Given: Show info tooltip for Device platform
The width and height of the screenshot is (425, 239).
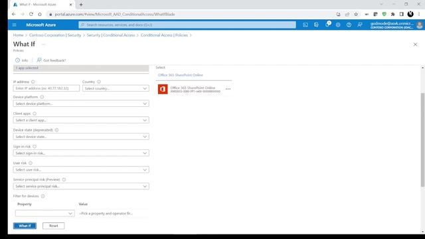Looking at the screenshot, I should click(x=42, y=97).
